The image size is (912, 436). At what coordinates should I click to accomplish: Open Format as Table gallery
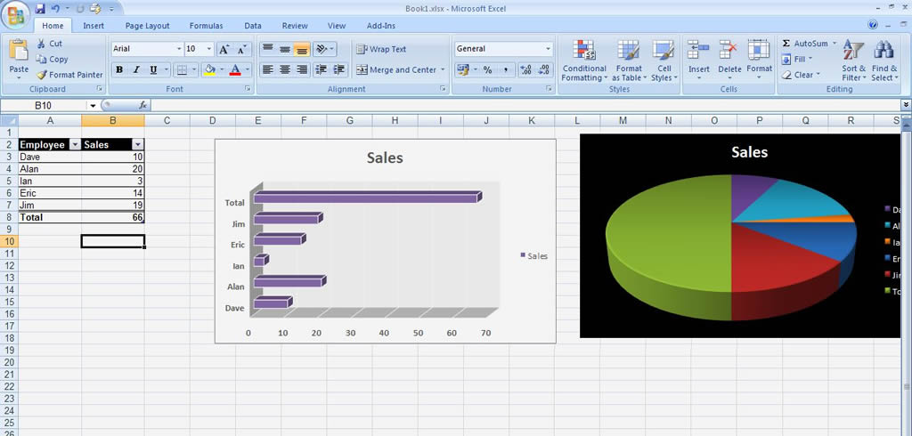(x=629, y=61)
